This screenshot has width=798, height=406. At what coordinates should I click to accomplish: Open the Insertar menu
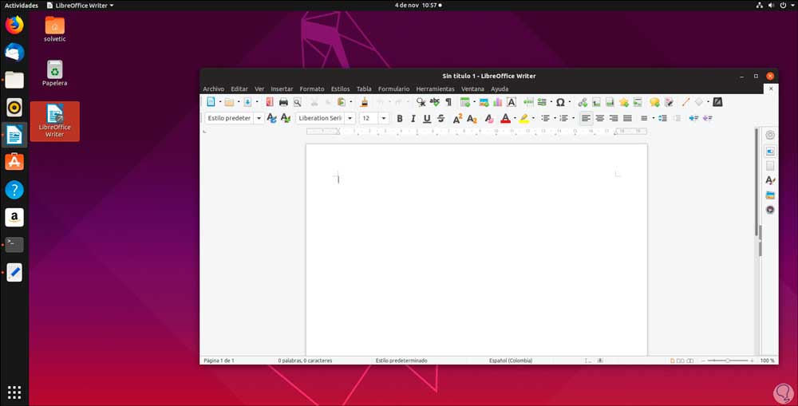point(282,89)
